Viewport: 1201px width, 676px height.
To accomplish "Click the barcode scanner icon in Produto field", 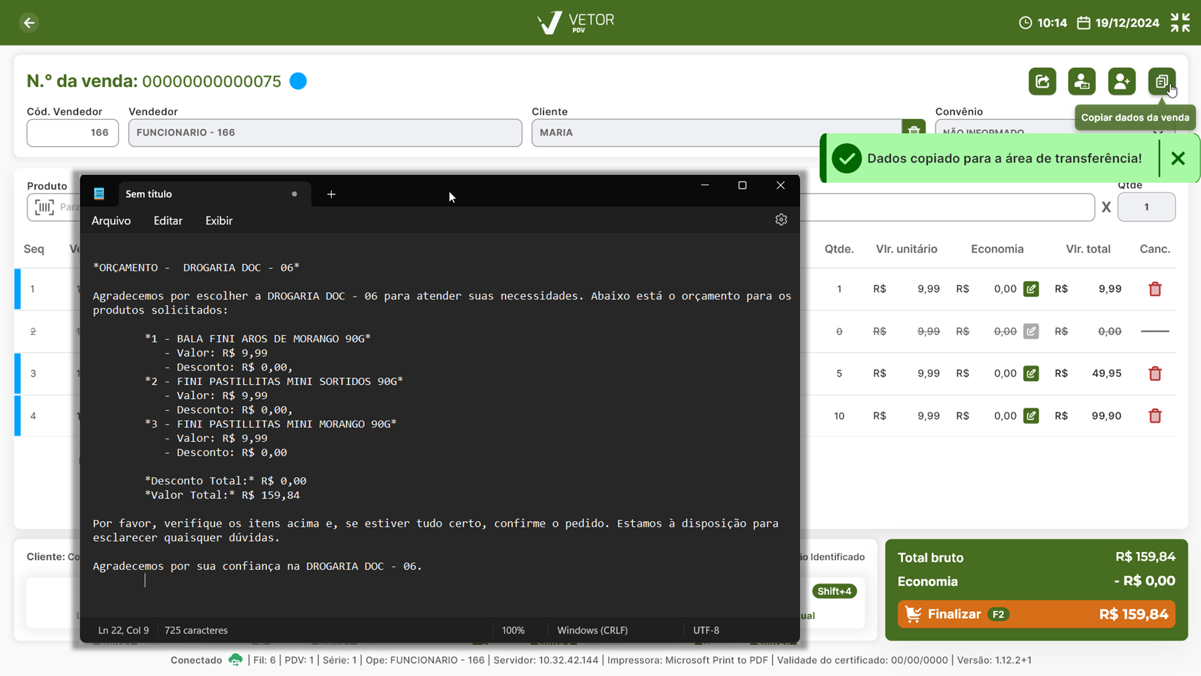I will (44, 207).
